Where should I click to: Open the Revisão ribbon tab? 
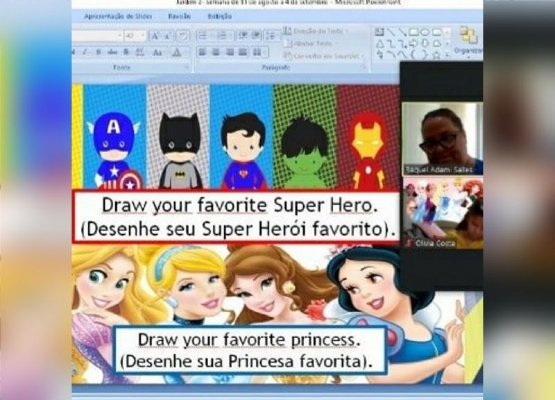180,16
